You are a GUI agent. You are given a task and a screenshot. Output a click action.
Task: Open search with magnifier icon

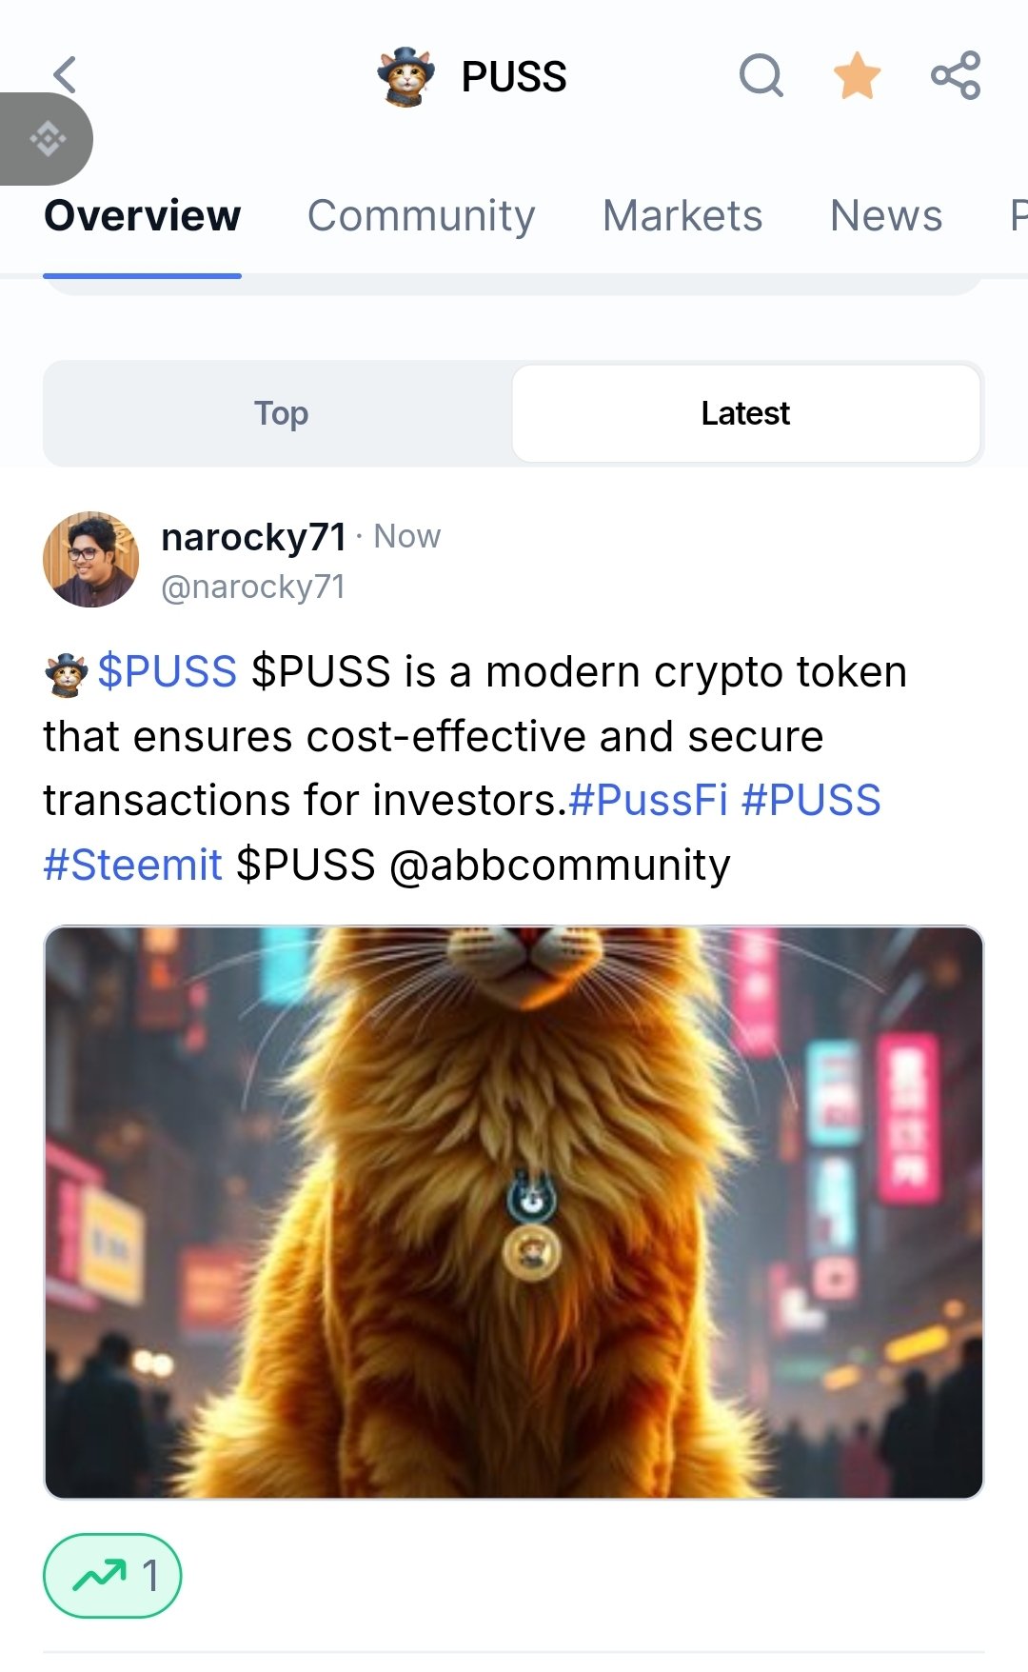coord(761,75)
